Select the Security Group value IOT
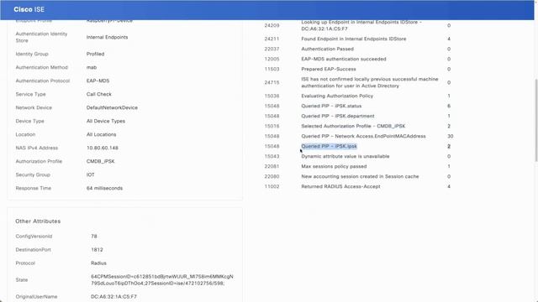538x302 pixels. (90, 174)
